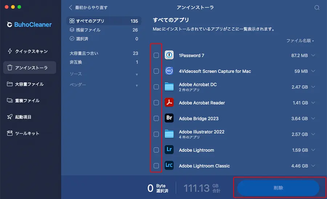
Task: Click the checkmark circle icon beside 選択済
Action: 72,38
